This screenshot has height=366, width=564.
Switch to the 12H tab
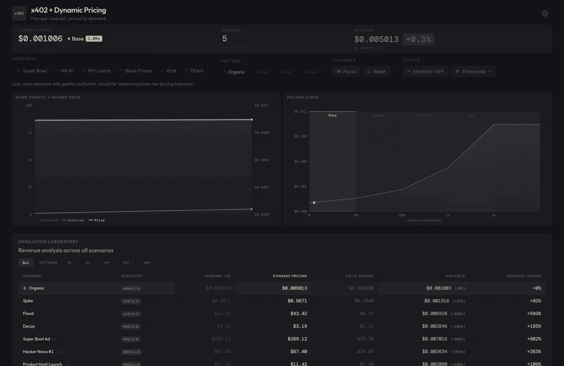pyautogui.click(x=127, y=262)
